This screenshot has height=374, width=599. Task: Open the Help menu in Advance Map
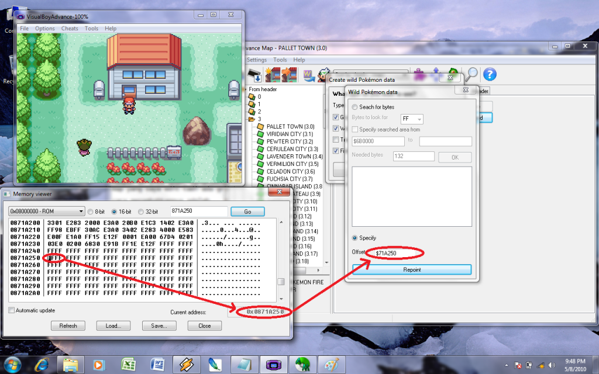pos(299,60)
